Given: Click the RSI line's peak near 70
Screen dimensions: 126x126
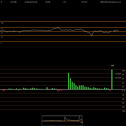Looking at the screenshot, I should [x=58, y=27].
